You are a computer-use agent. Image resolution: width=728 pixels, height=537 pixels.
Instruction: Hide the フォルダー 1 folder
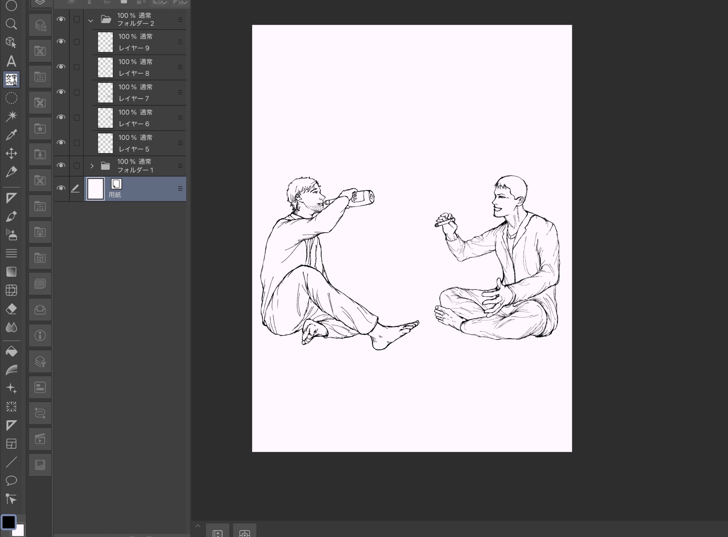tap(61, 165)
